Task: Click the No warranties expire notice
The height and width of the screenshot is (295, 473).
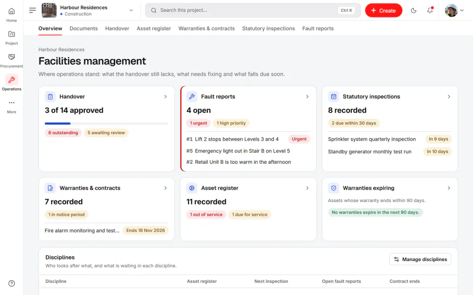Action: pos(375,212)
